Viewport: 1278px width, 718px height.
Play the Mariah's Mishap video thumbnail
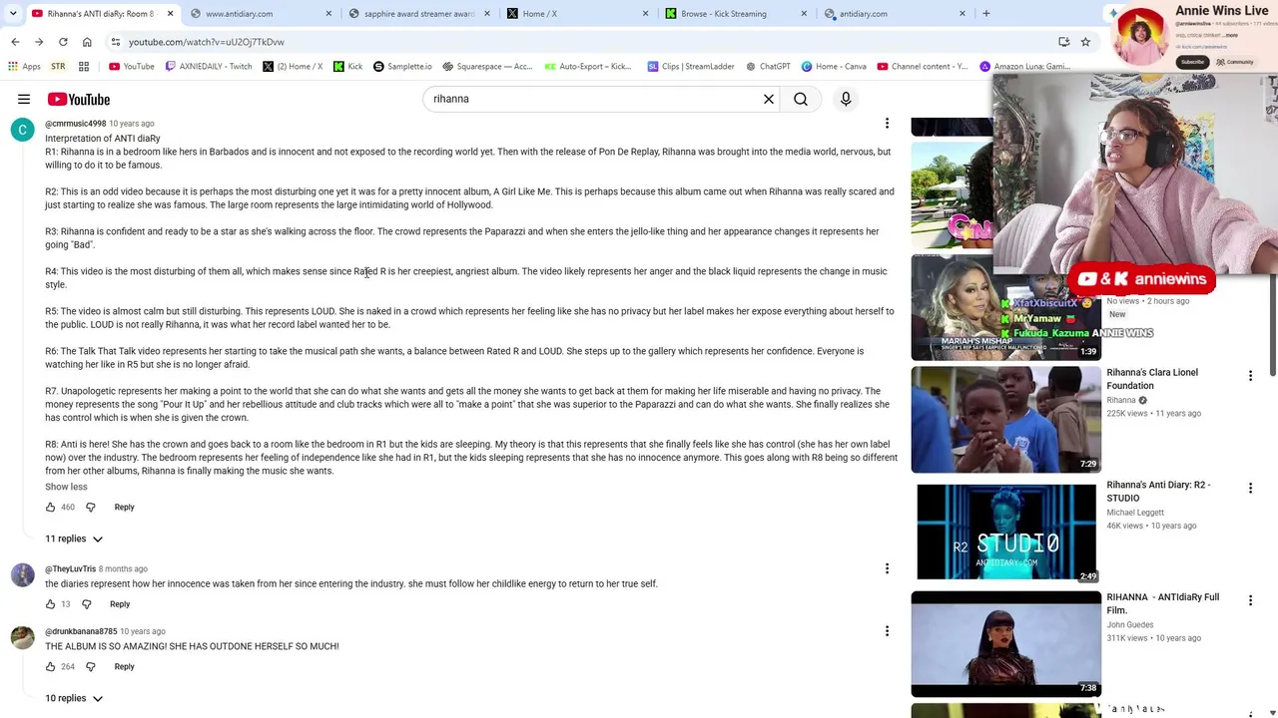pyautogui.click(x=1005, y=307)
